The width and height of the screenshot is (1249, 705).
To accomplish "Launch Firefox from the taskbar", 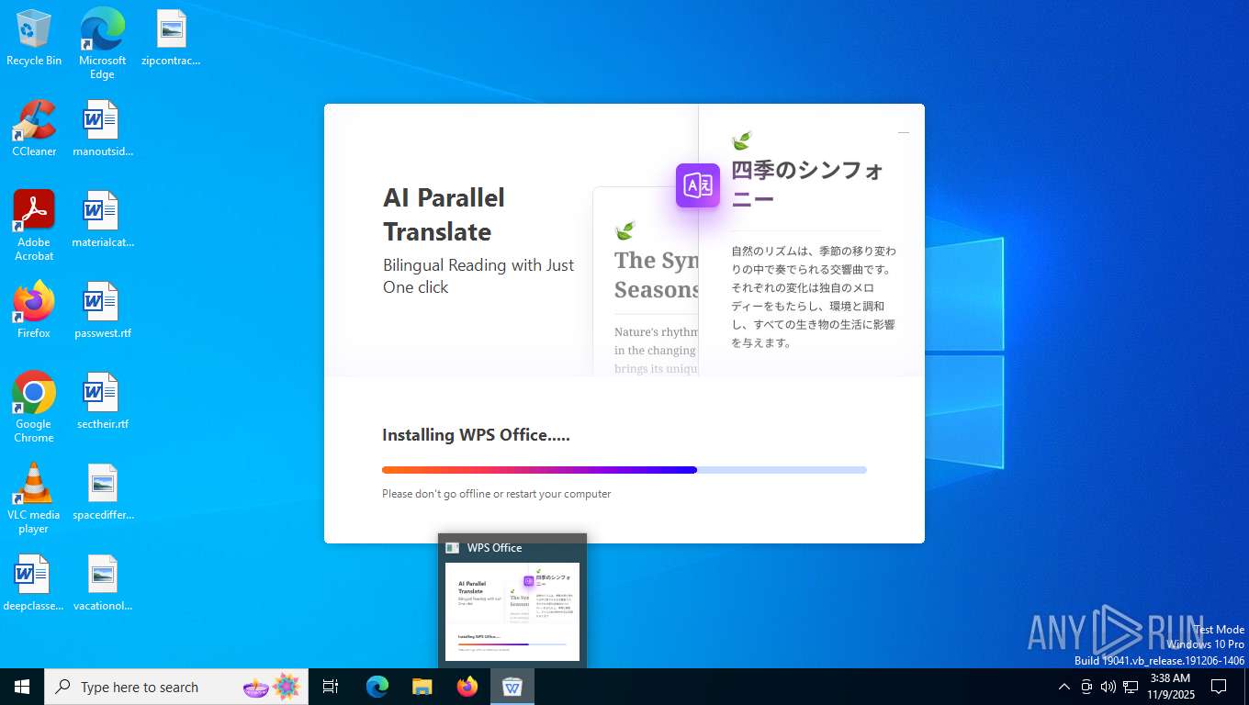I will click(467, 687).
